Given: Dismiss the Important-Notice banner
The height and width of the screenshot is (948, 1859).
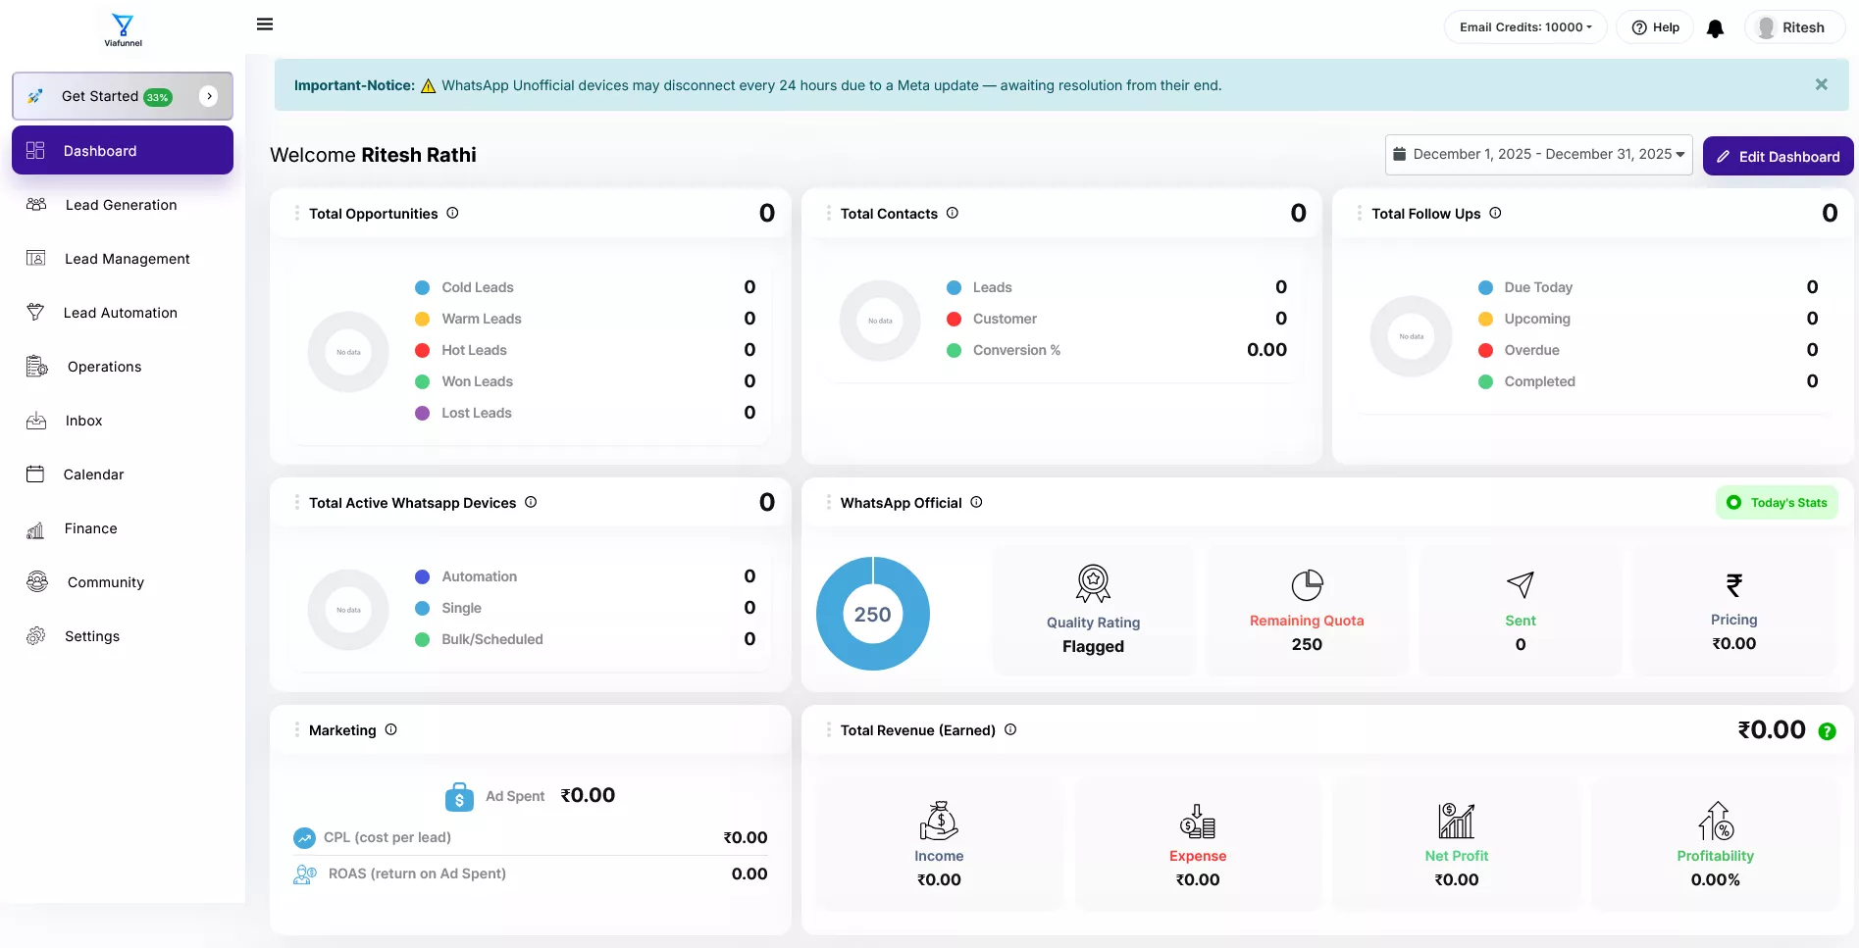Looking at the screenshot, I should pyautogui.click(x=1821, y=85).
